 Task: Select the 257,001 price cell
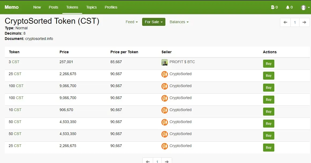click(x=66, y=62)
